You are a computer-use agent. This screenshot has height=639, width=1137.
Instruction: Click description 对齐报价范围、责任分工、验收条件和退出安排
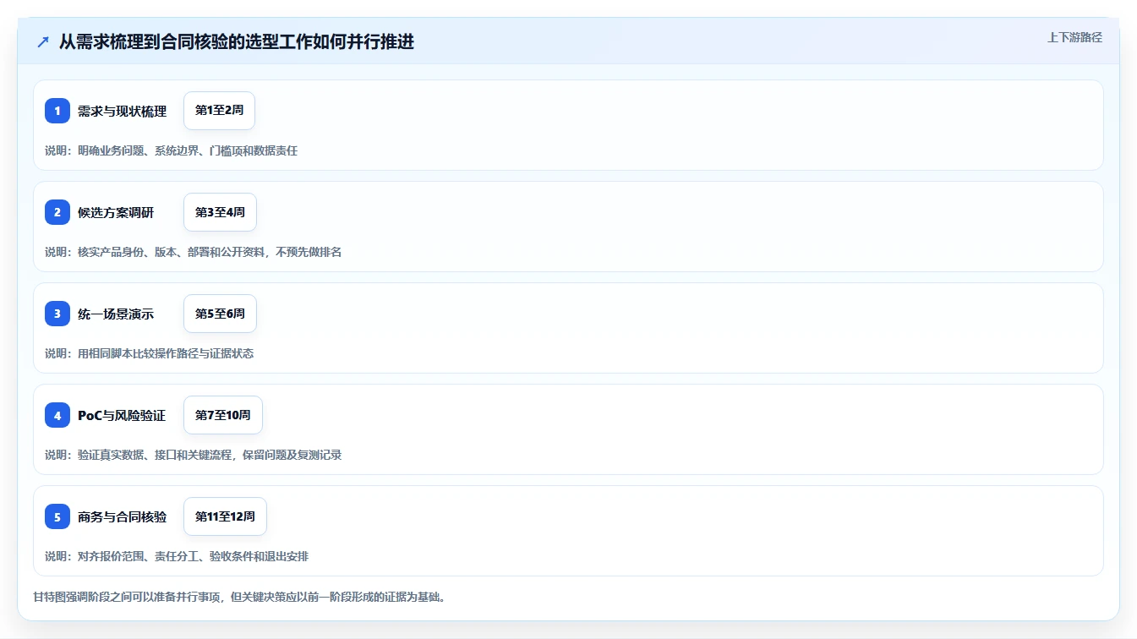click(194, 556)
